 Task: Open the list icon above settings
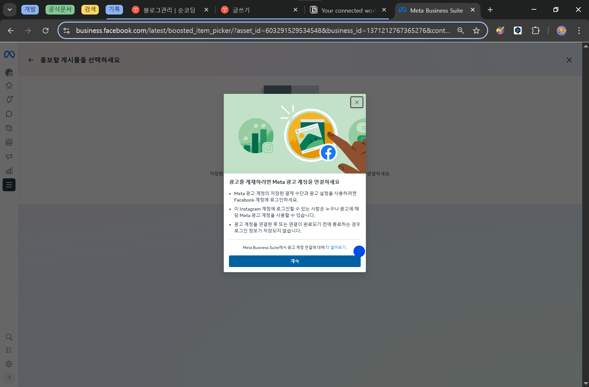tap(9, 350)
